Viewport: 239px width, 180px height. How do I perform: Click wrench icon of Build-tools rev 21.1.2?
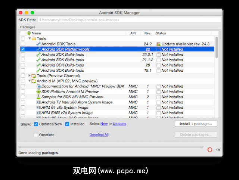click(38, 60)
